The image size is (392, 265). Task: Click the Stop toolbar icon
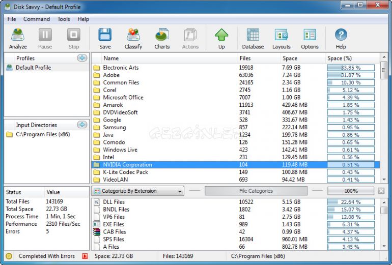point(74,39)
